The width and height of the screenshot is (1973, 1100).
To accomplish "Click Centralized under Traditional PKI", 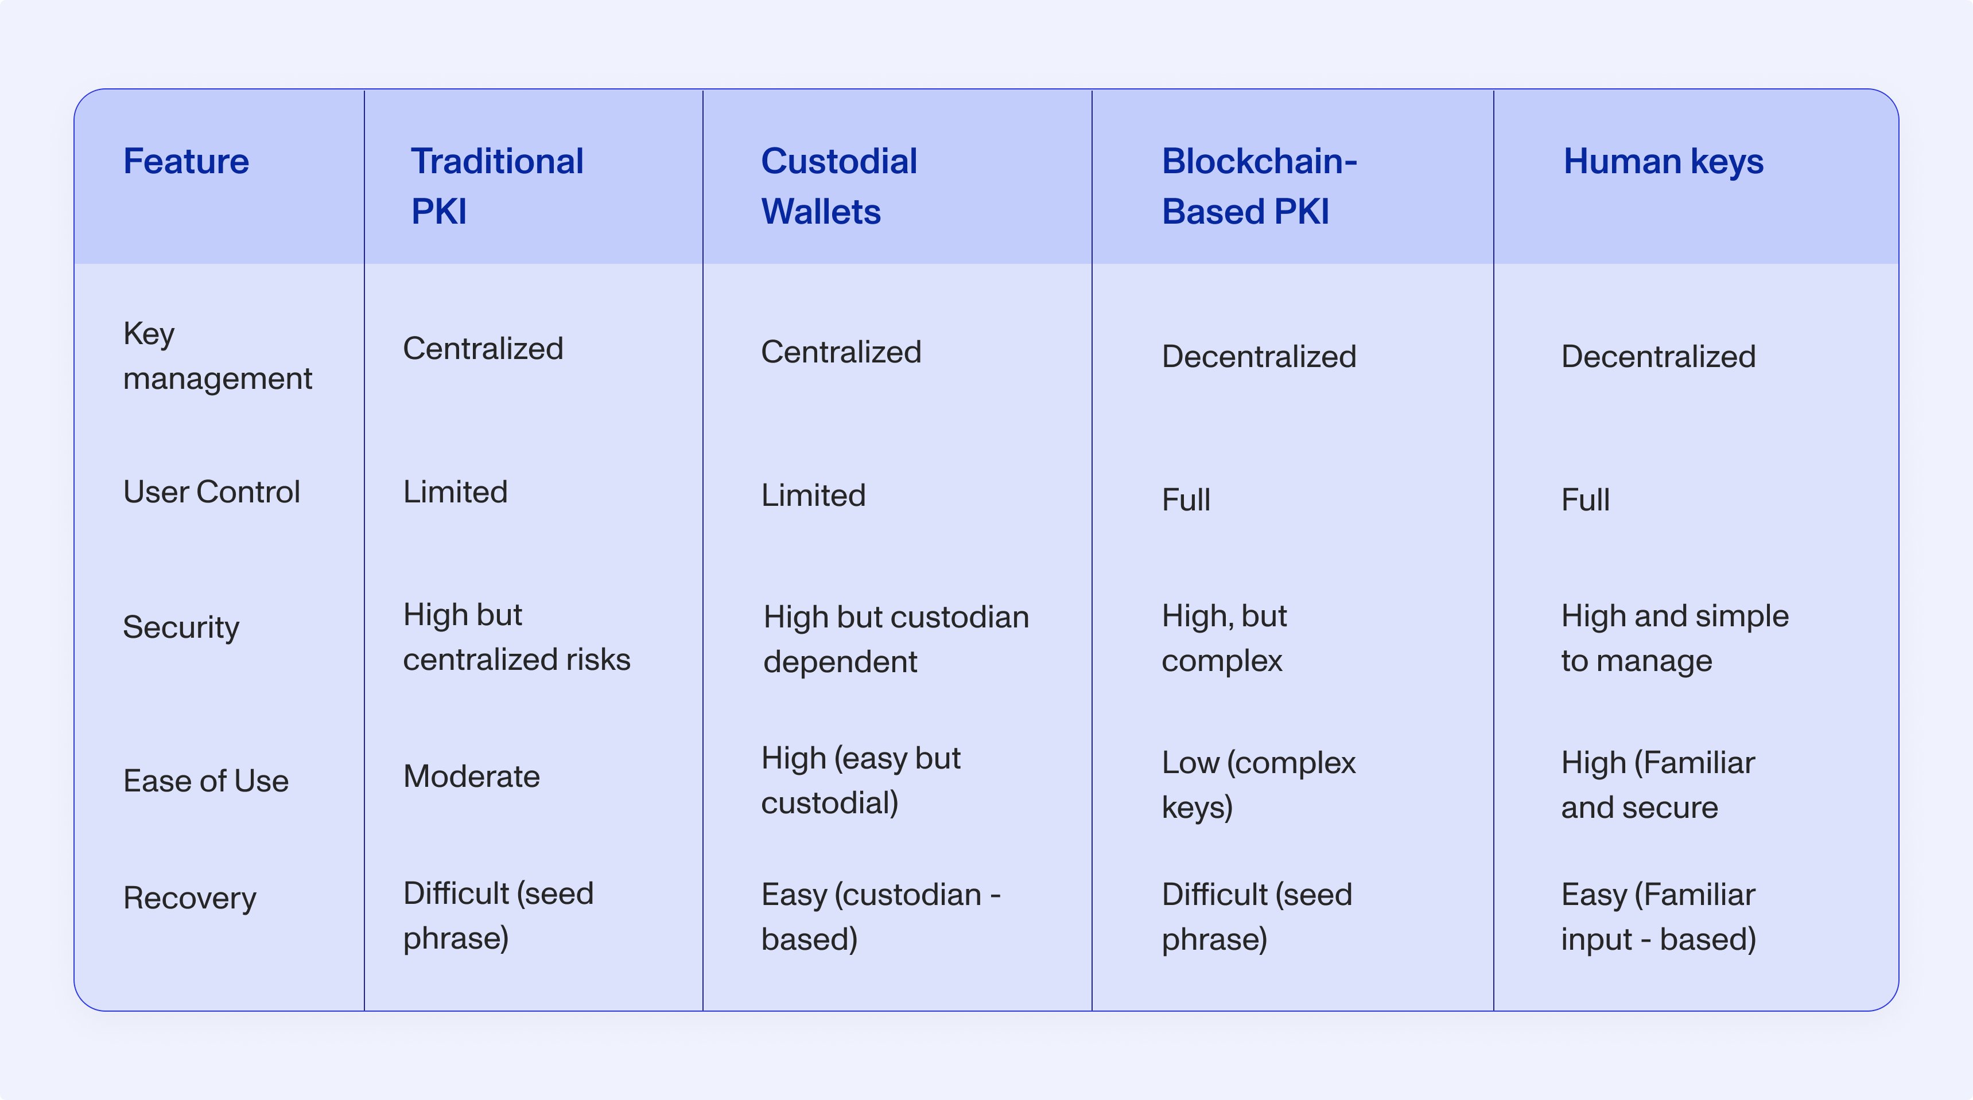I will [483, 348].
